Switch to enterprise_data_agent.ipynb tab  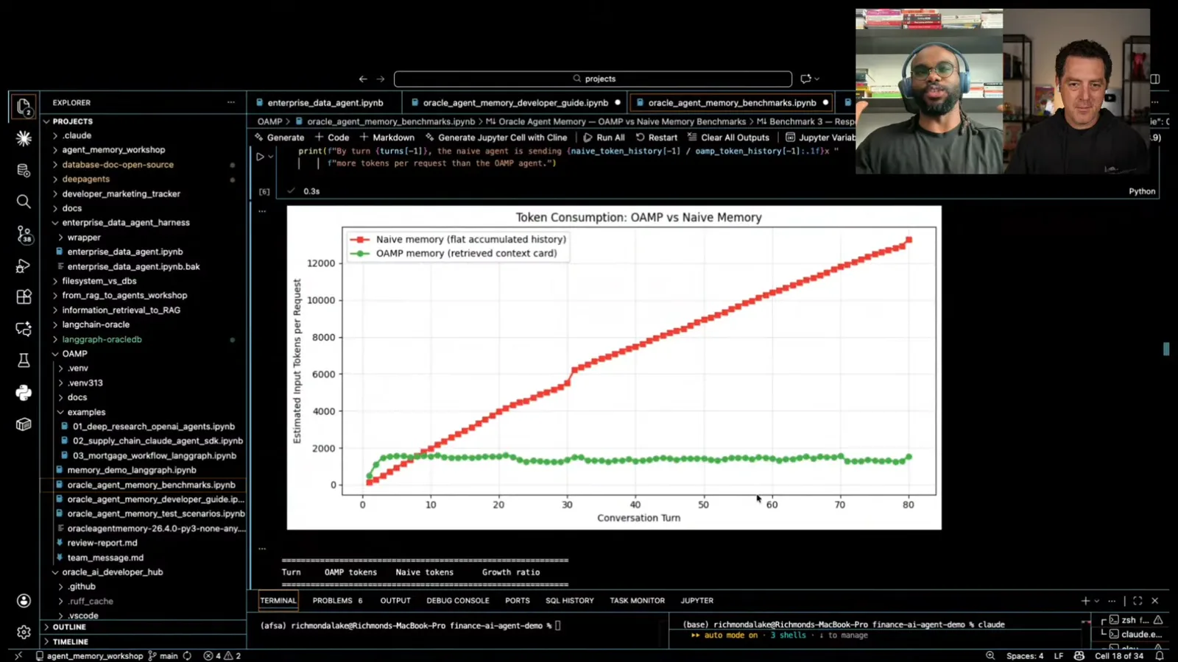(x=325, y=103)
